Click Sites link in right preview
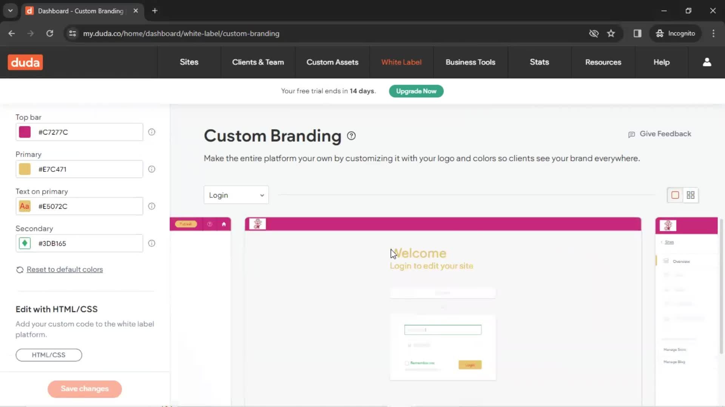The image size is (725, 407). 669,242
